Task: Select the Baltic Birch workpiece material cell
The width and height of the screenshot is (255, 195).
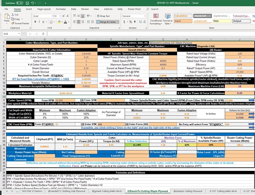Action: pyautogui.click(x=66, y=93)
